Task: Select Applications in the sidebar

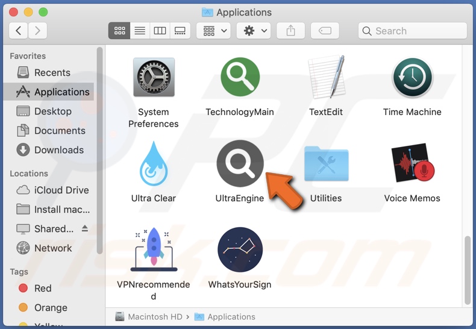Action: [49, 92]
